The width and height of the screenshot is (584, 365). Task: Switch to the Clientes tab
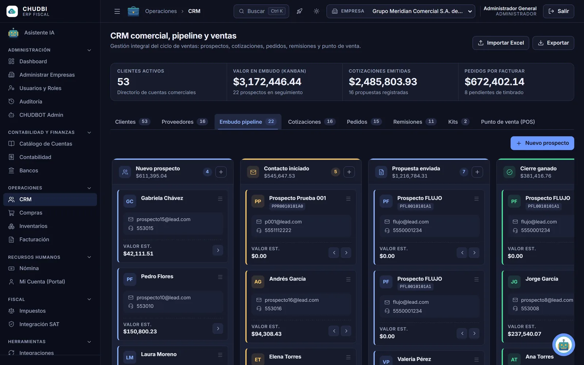132,122
